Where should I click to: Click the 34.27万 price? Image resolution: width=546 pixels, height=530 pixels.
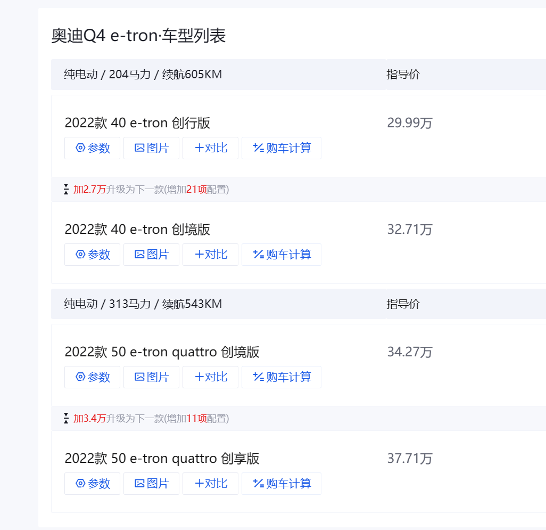[410, 352]
